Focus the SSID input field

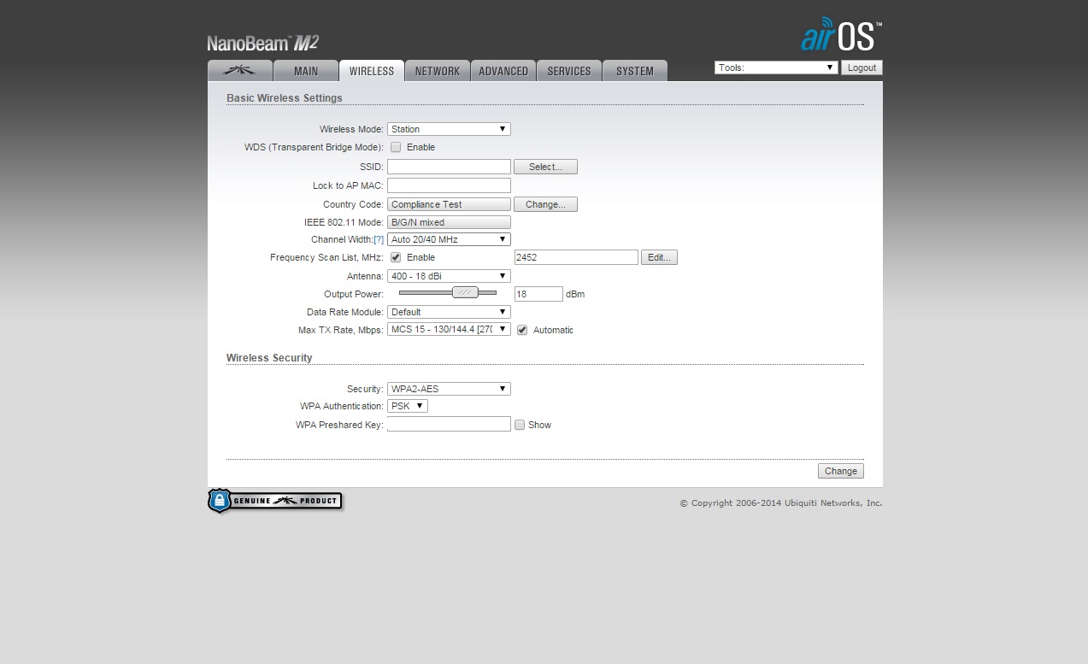[449, 167]
